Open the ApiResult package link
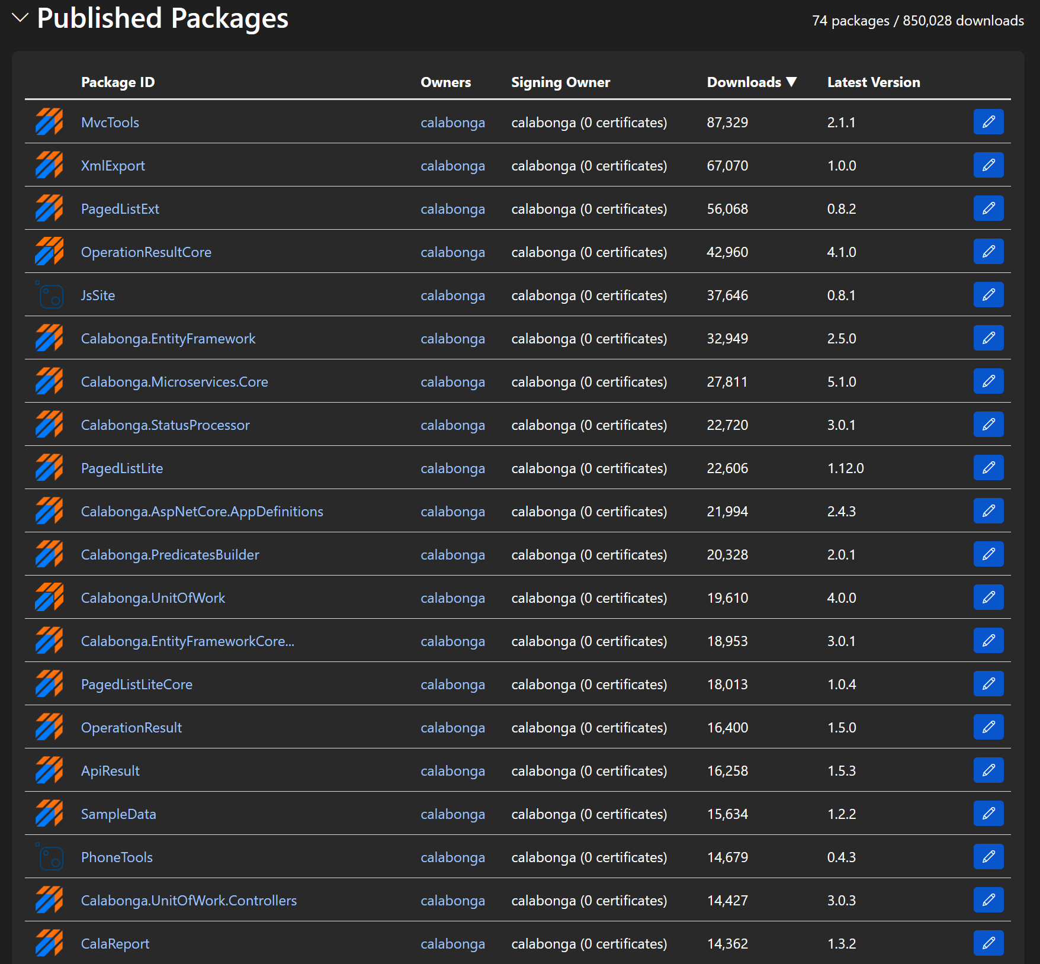Viewport: 1040px width, 964px height. [110, 771]
